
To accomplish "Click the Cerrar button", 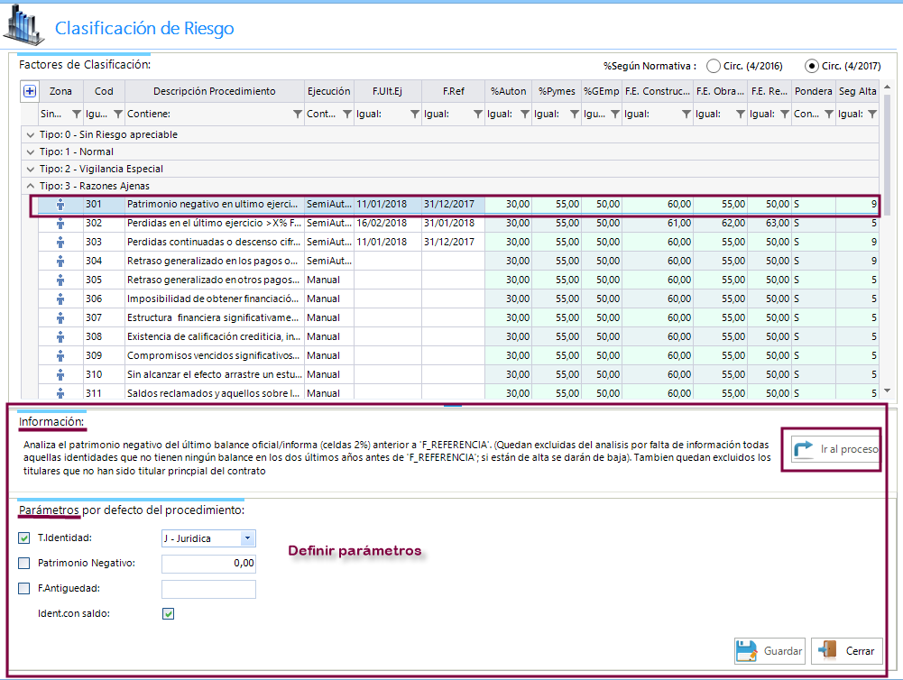I will 846,651.
